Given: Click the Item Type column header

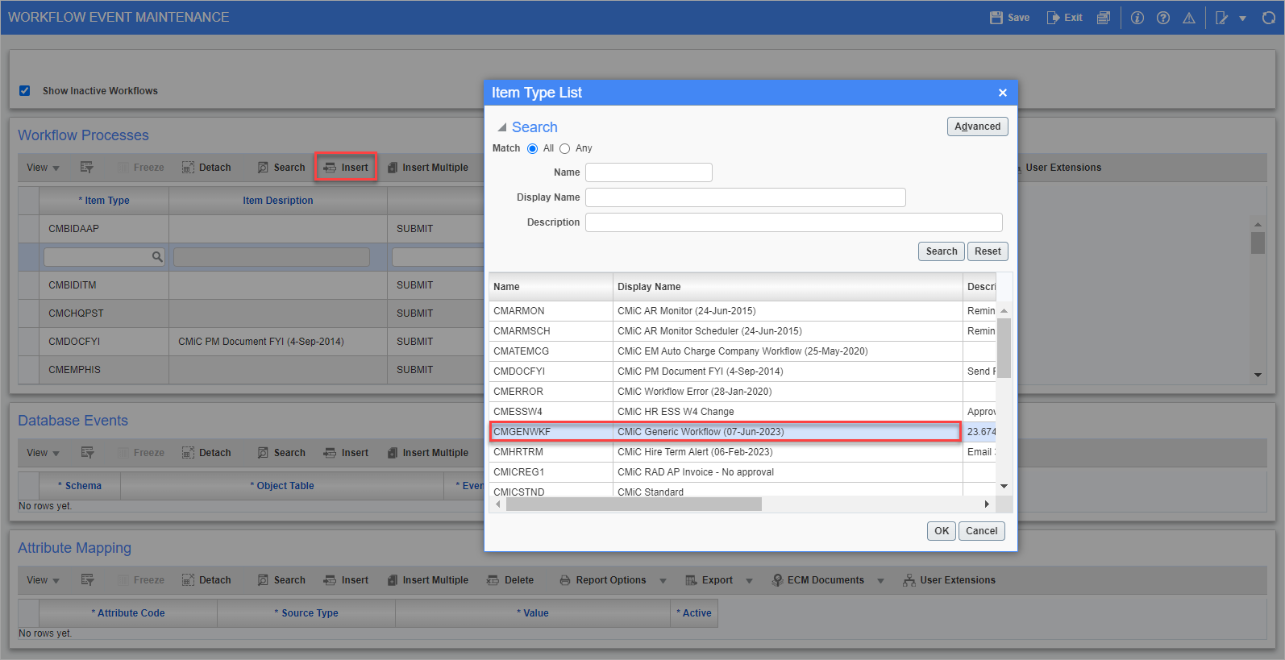Looking at the screenshot, I should pos(104,201).
